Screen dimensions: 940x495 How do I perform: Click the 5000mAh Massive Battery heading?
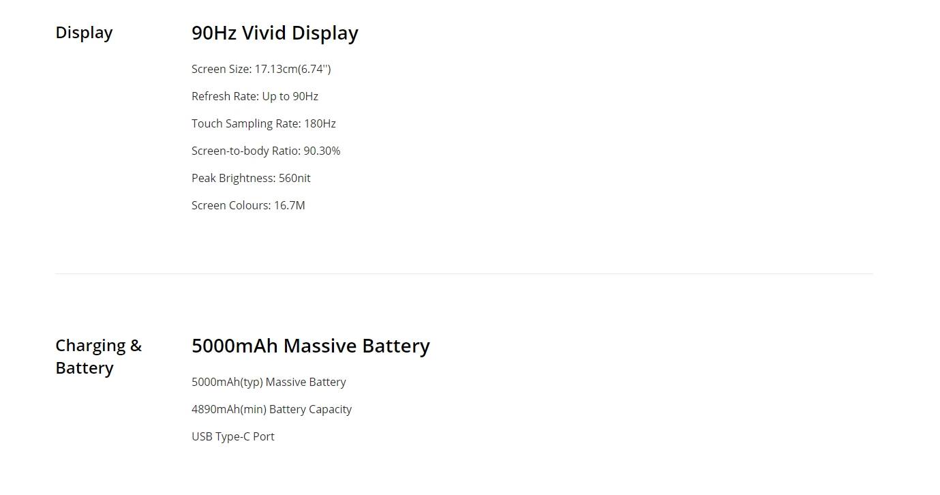click(x=311, y=346)
